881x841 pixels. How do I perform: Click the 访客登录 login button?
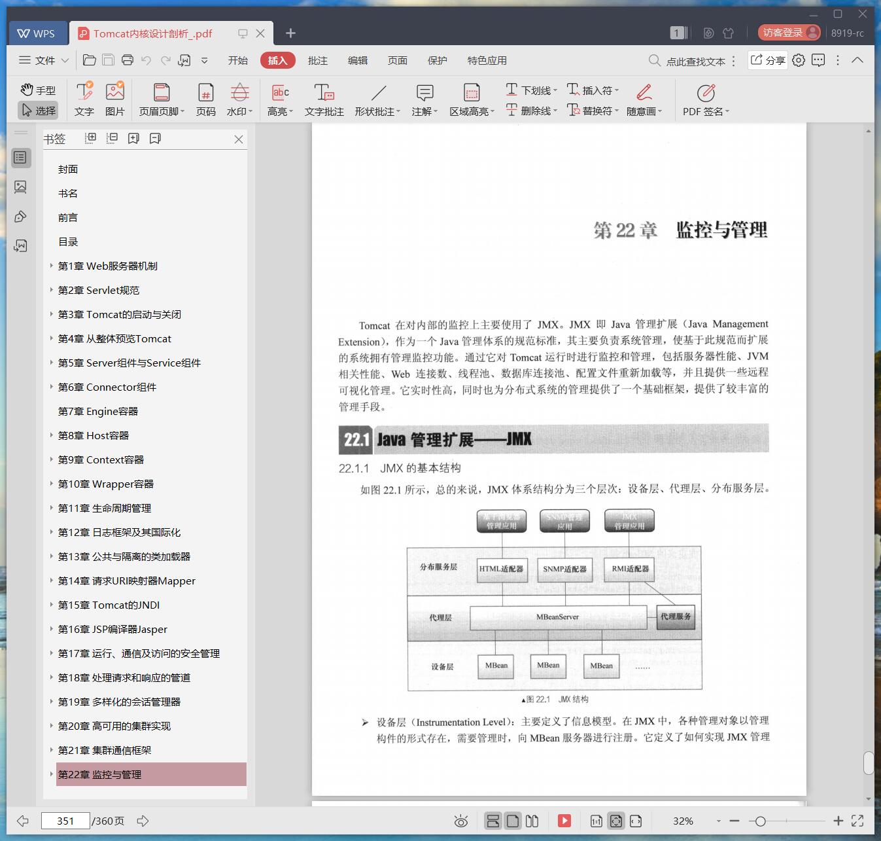(x=789, y=33)
